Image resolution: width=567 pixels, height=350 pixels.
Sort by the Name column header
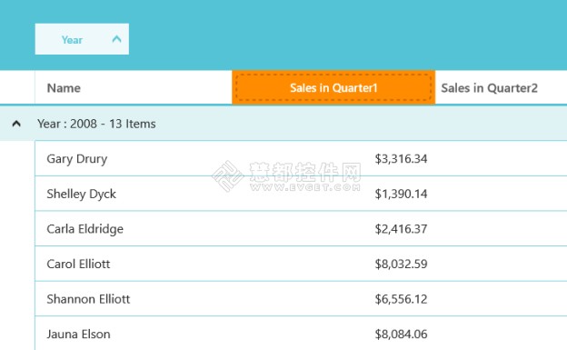(134, 87)
